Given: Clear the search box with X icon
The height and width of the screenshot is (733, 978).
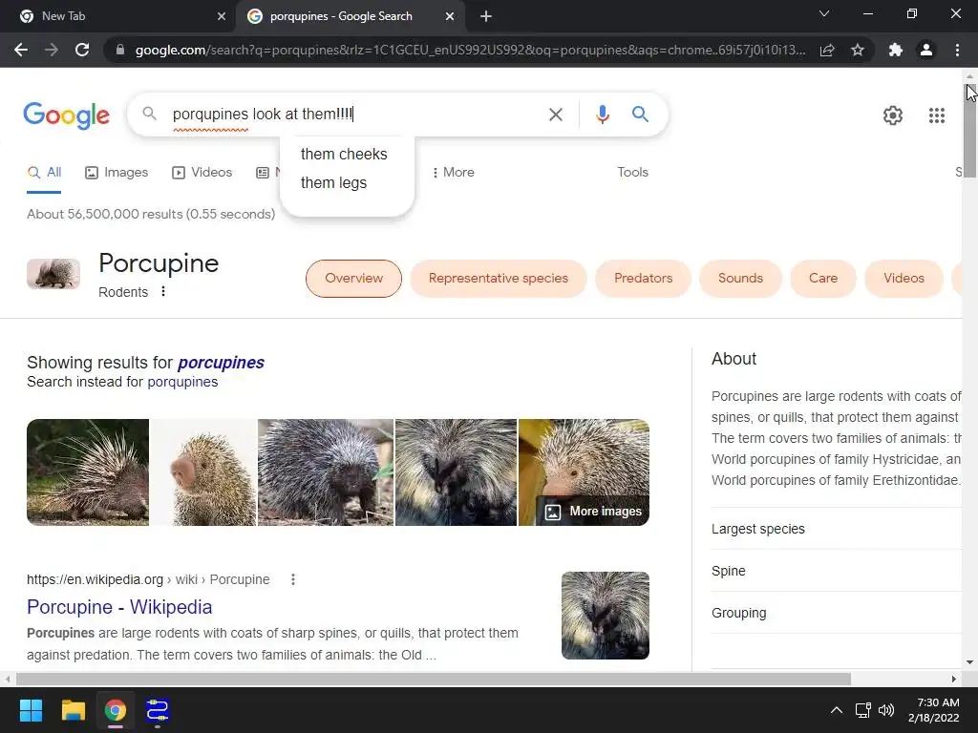Looking at the screenshot, I should coord(555,115).
